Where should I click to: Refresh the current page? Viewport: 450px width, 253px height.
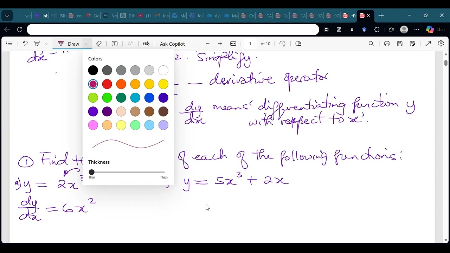pyautogui.click(x=20, y=30)
